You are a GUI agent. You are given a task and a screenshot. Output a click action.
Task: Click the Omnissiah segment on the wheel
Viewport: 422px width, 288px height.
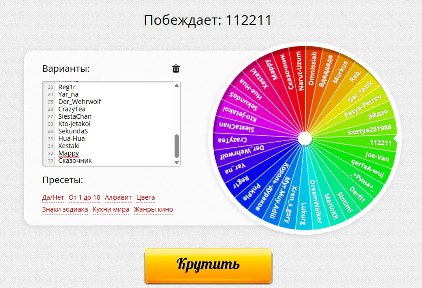coord(312,69)
